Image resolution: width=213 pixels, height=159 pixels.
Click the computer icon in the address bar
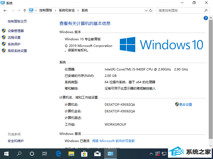click(x=31, y=10)
